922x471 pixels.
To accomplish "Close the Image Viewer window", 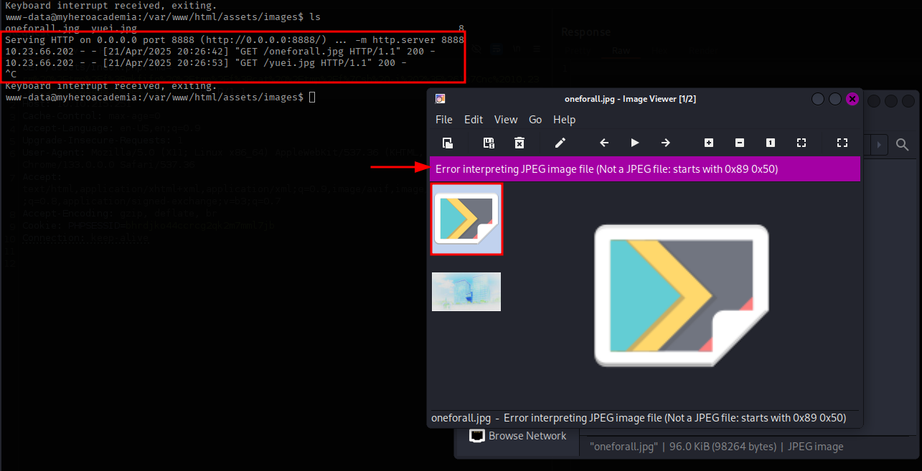I will tap(852, 99).
